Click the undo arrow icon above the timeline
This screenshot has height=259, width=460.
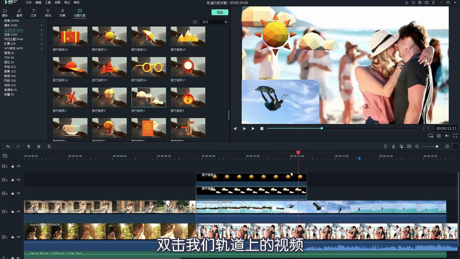tap(8, 146)
